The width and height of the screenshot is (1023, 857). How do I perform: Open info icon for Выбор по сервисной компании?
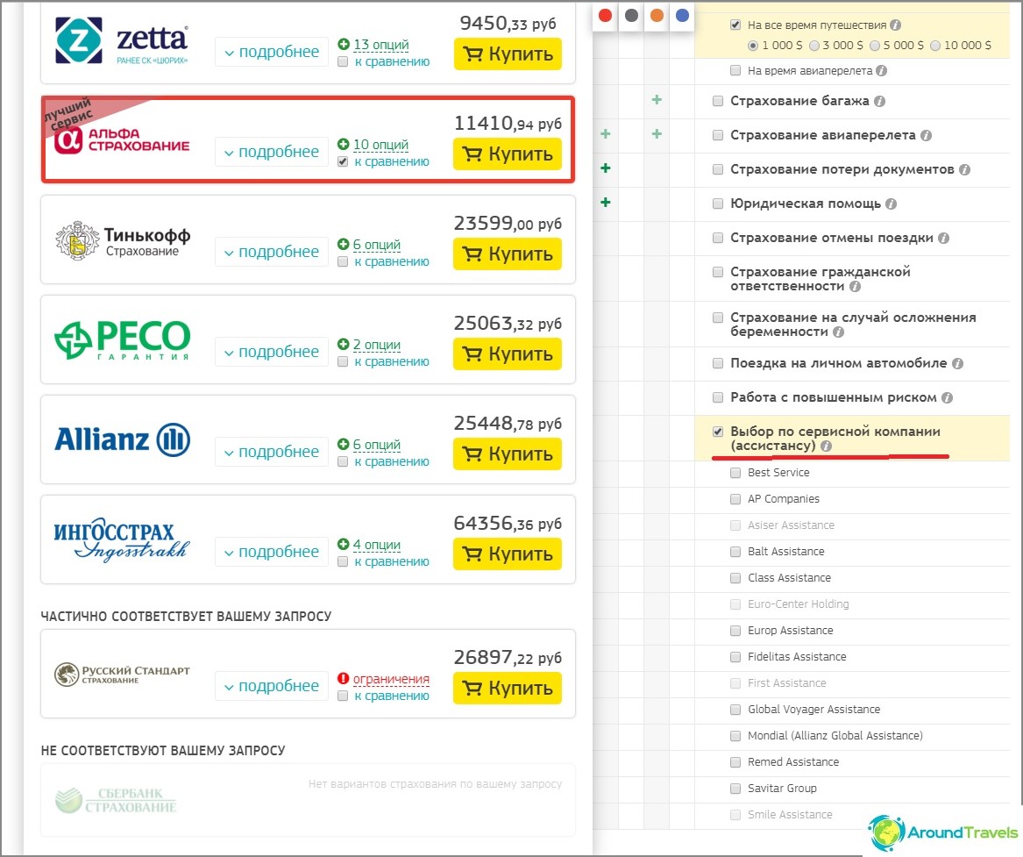(x=826, y=446)
